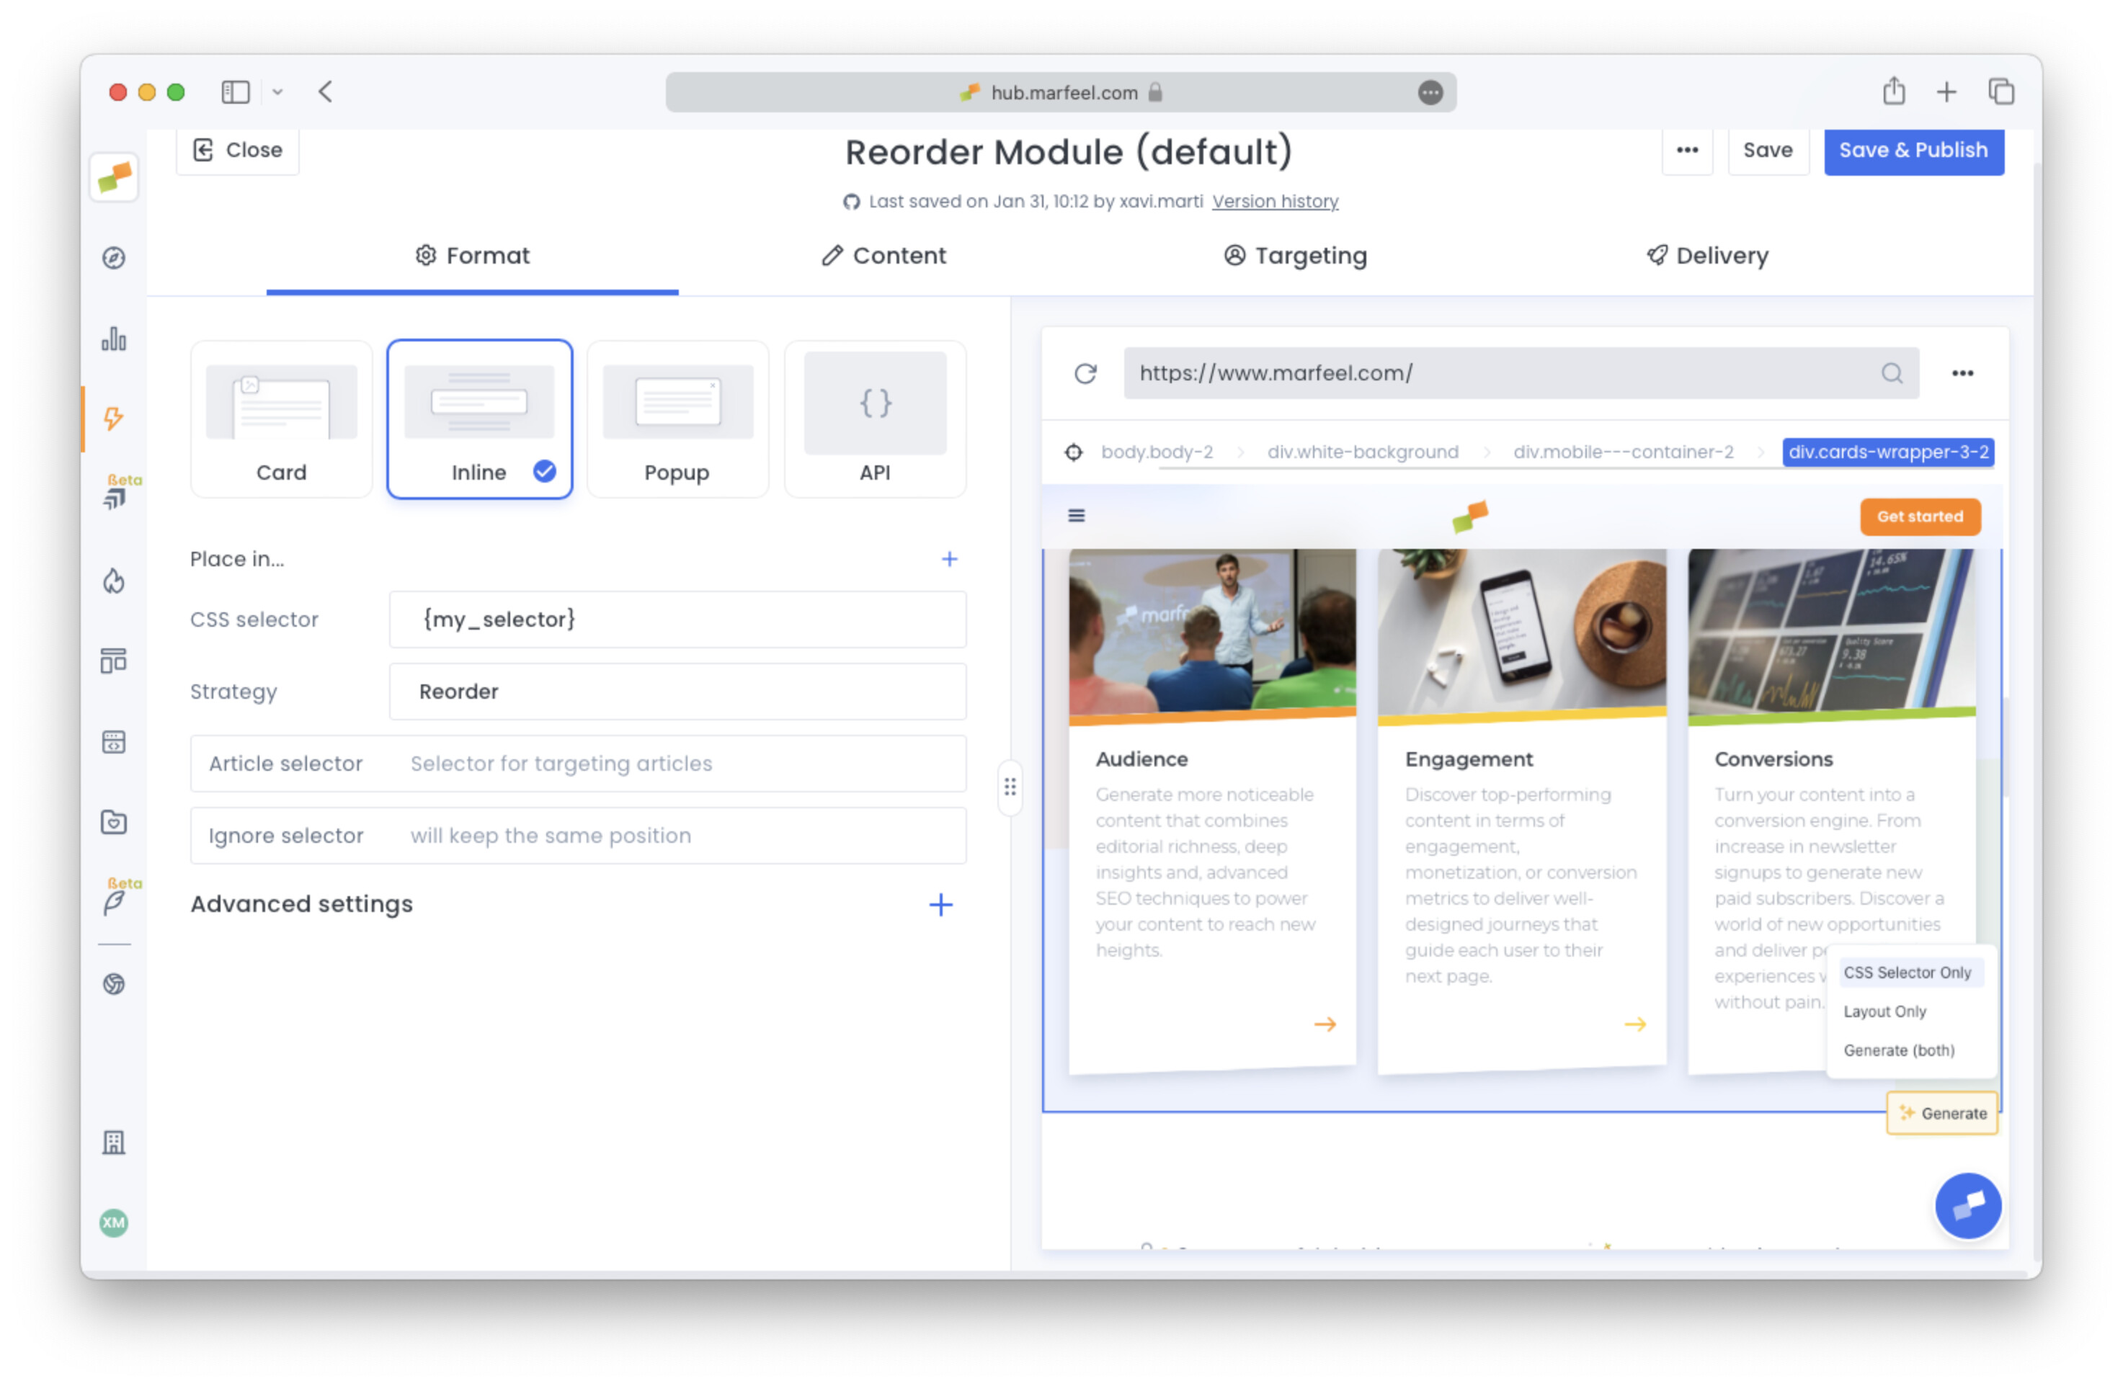
Task: Choose Layout Only from generate menu
Action: pos(1885,1011)
